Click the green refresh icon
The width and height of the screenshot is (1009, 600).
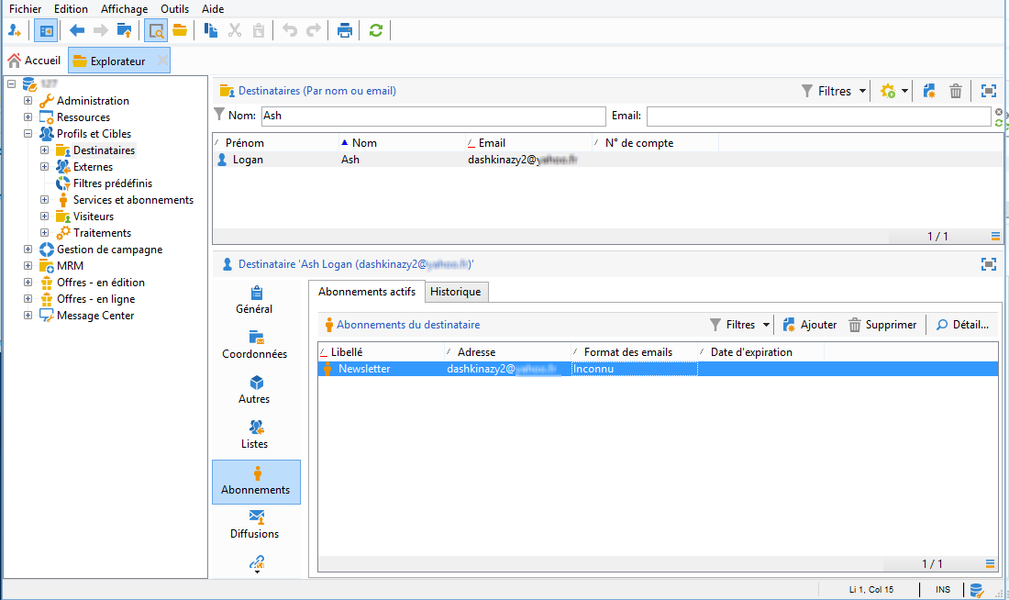coord(376,30)
